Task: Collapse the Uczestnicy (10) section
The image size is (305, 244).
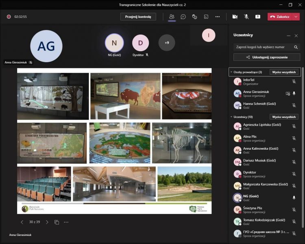Action: 231,117
